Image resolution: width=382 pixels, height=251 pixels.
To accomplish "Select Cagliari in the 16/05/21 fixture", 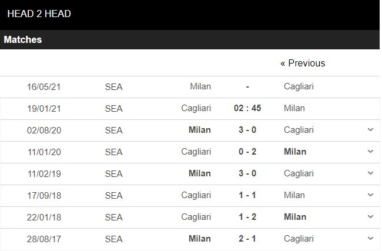I will [299, 86].
